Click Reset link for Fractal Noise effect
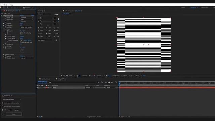 pos(22,16)
